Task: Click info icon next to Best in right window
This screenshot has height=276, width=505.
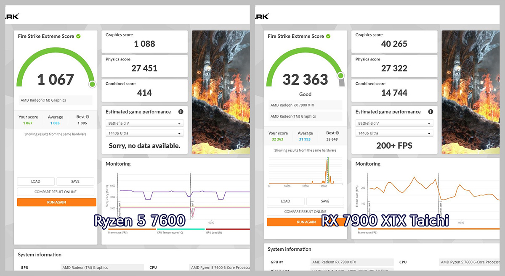Action: [x=337, y=133]
